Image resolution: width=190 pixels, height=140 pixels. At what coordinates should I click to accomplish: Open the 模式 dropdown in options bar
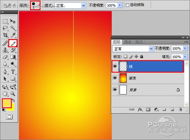[x=83, y=5]
